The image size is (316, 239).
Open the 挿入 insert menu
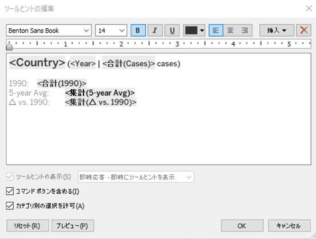tap(276, 31)
